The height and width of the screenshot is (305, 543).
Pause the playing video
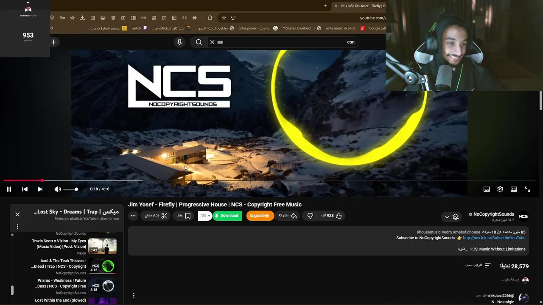click(9, 189)
